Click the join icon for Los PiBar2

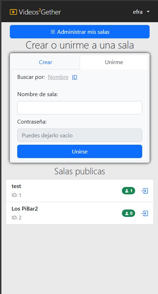(145, 213)
